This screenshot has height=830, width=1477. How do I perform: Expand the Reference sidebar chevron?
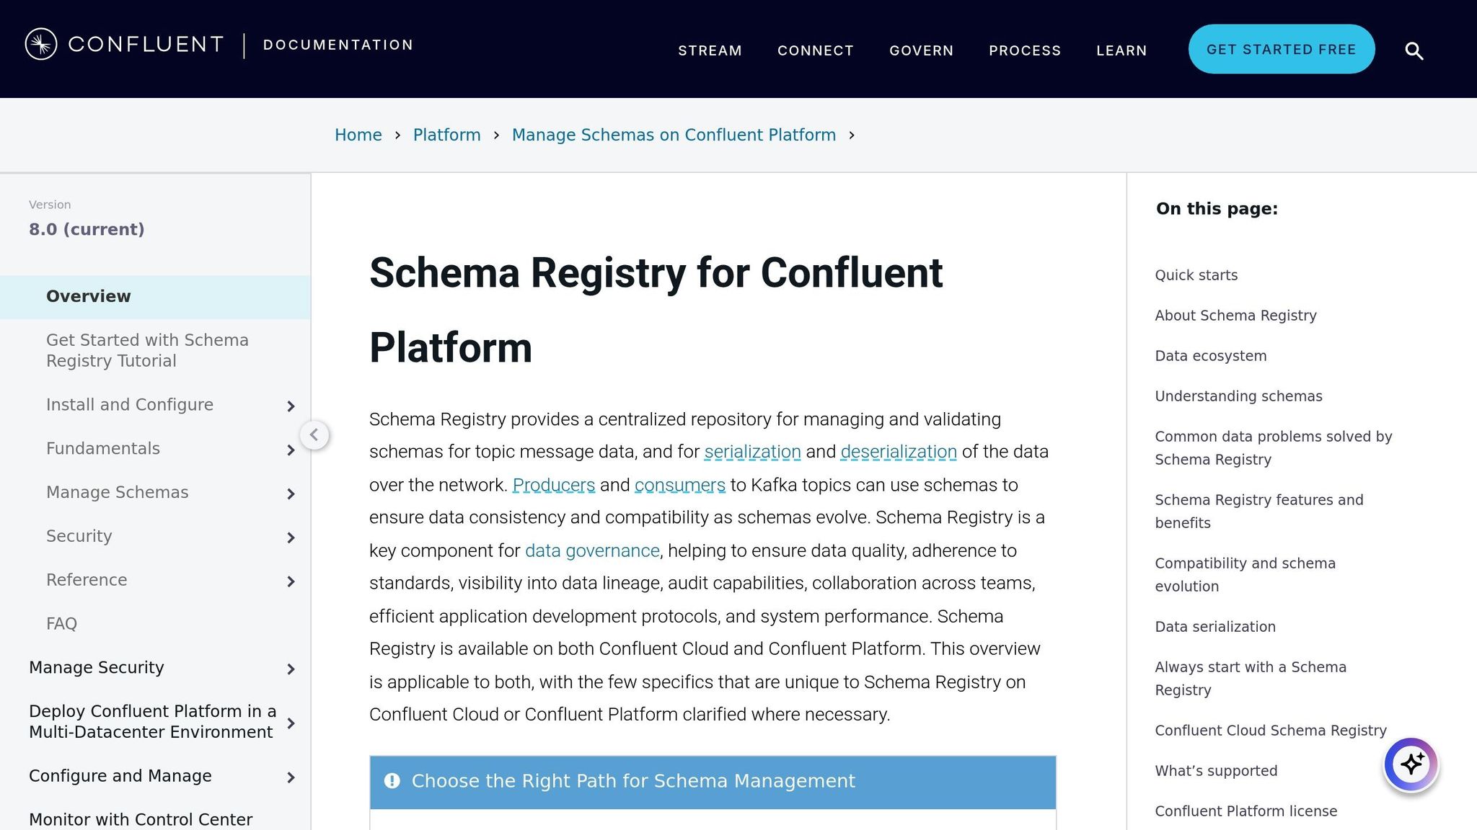tap(291, 582)
